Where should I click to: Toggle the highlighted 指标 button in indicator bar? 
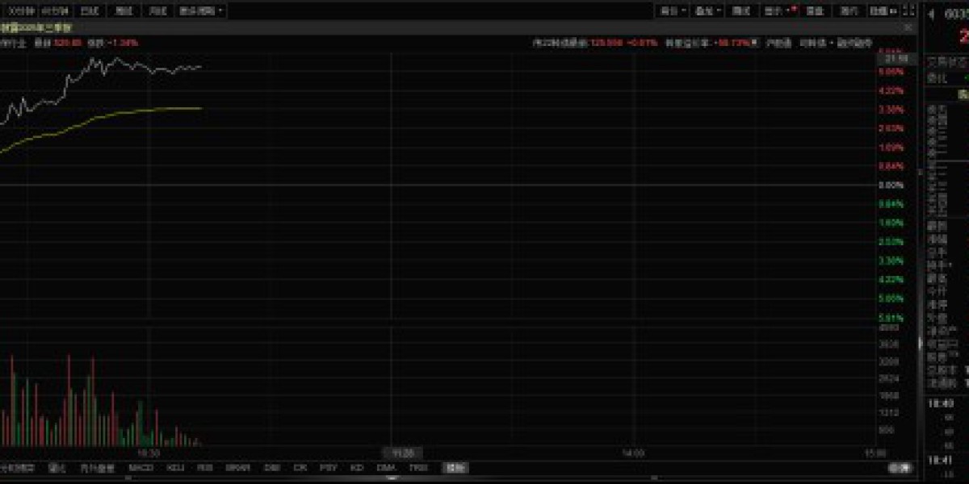(455, 467)
